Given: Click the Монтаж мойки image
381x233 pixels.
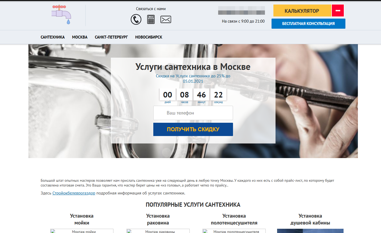Looking at the screenshot, I should [x=82, y=231].
